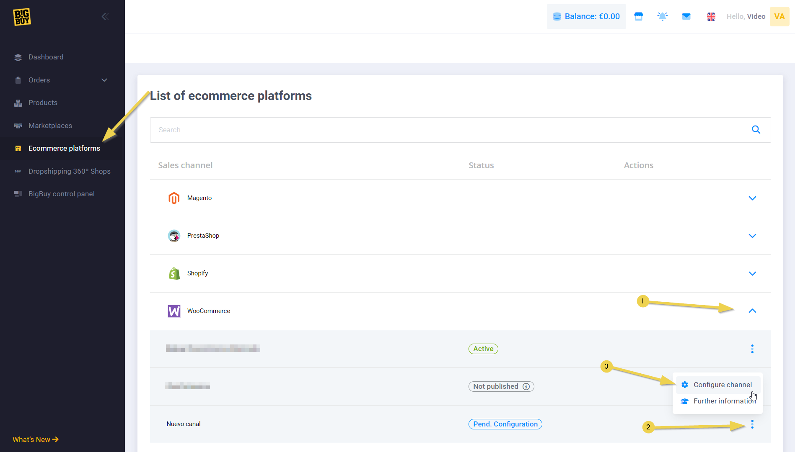Focus the ecommerce platforms search field
The width and height of the screenshot is (795, 452).
tap(448, 130)
